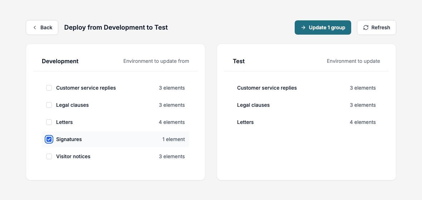Viewport: 422px width, 200px height.
Task: Click "4 elements" next to Development Letters
Action: coord(172,122)
